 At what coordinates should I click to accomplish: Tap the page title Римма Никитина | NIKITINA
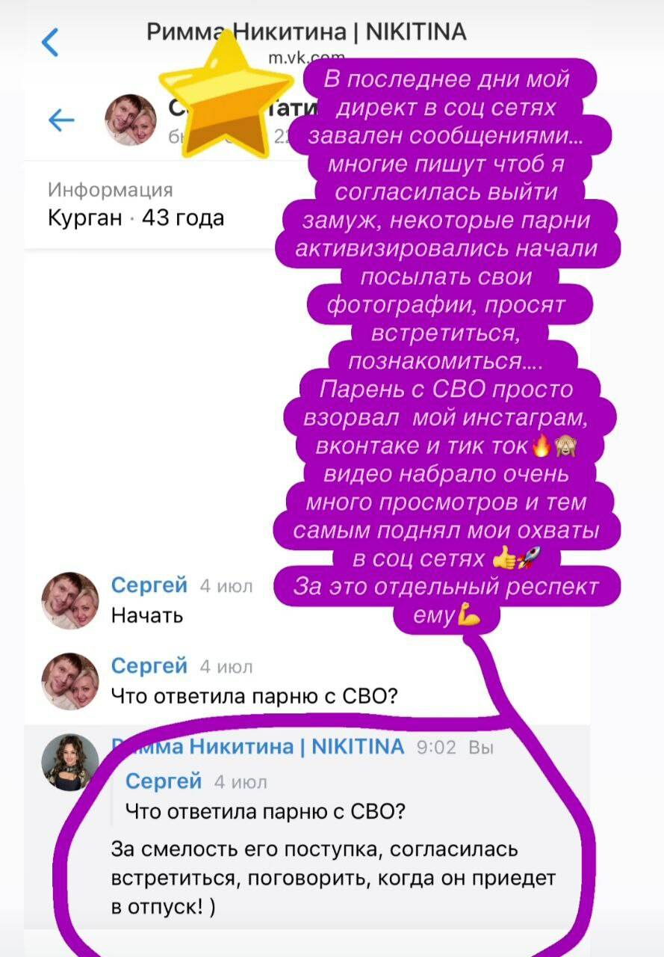pyautogui.click(x=306, y=32)
